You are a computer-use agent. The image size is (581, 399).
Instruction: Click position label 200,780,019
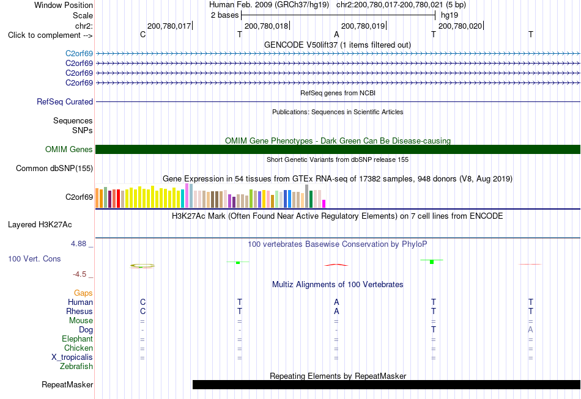[x=363, y=26]
